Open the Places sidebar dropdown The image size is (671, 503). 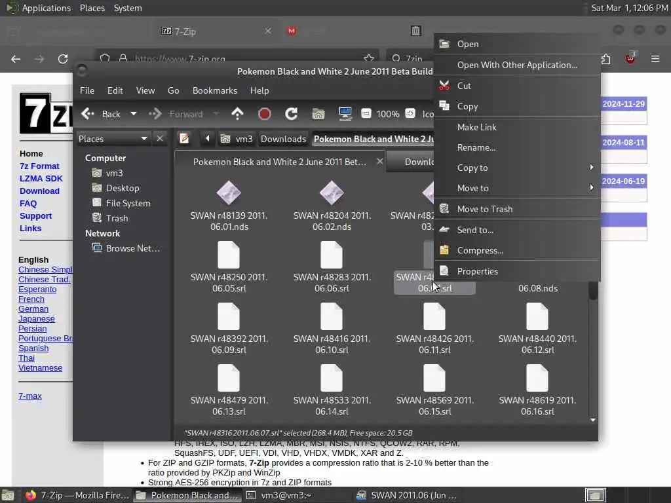113,139
